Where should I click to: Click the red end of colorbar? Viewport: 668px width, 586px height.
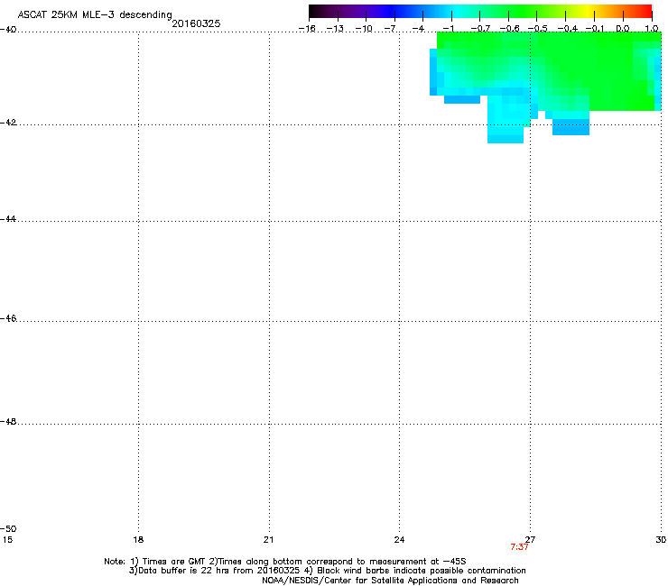[644, 12]
